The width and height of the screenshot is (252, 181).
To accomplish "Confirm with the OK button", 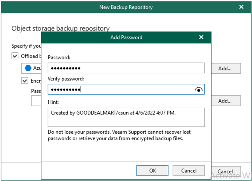I will point(152,171).
